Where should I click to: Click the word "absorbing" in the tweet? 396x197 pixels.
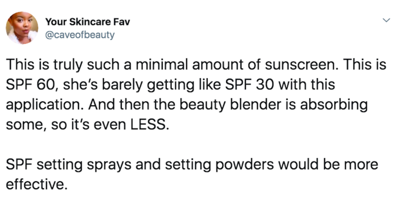(x=334, y=105)
